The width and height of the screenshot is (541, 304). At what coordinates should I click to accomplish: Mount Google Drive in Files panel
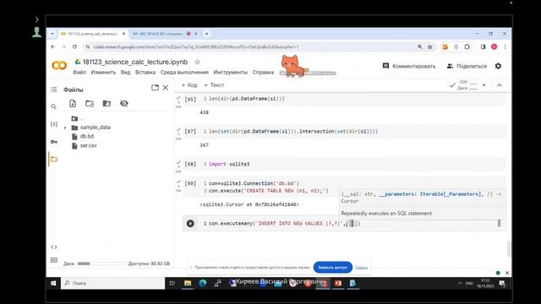coord(107,103)
